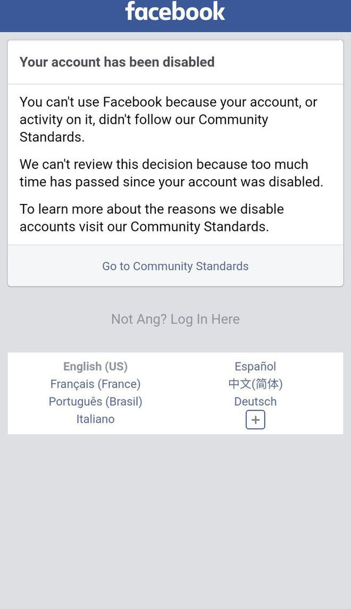
Task: Select English (US) language
Action: pos(95,367)
